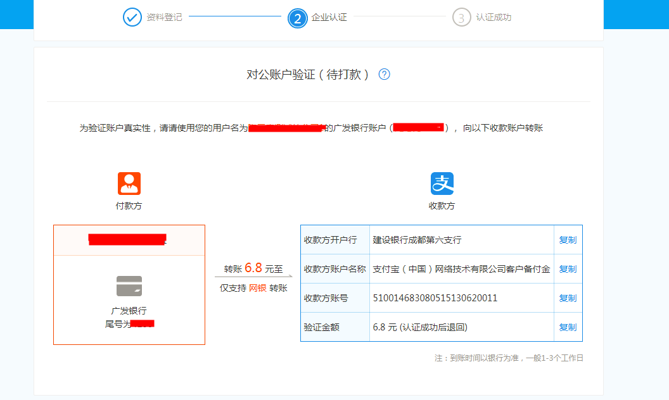The height and width of the screenshot is (400, 669).
Task: Click the 广发银行 label in payer card
Action: pos(129,311)
